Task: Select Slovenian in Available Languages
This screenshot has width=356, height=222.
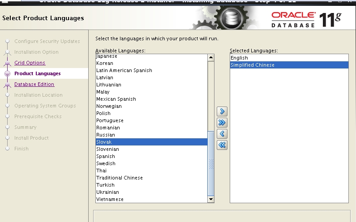Action: point(151,149)
